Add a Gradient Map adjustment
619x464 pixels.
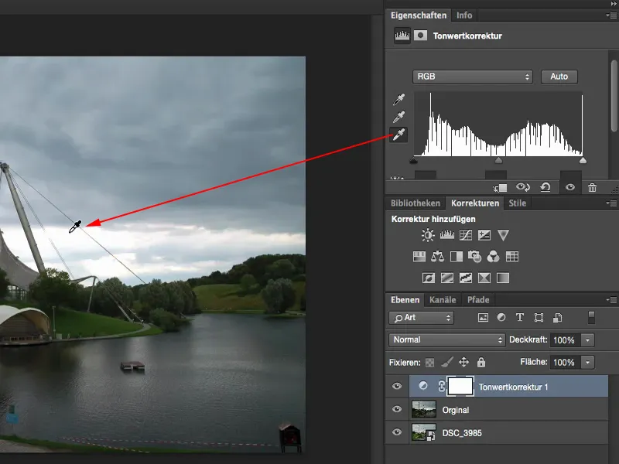point(502,278)
